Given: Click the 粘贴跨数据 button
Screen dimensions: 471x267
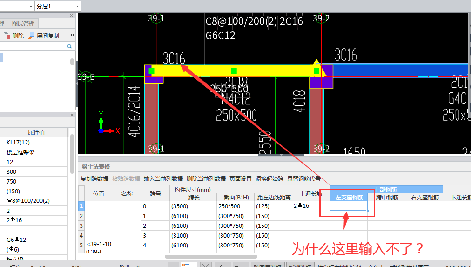Looking at the screenshot, I should point(126,179).
